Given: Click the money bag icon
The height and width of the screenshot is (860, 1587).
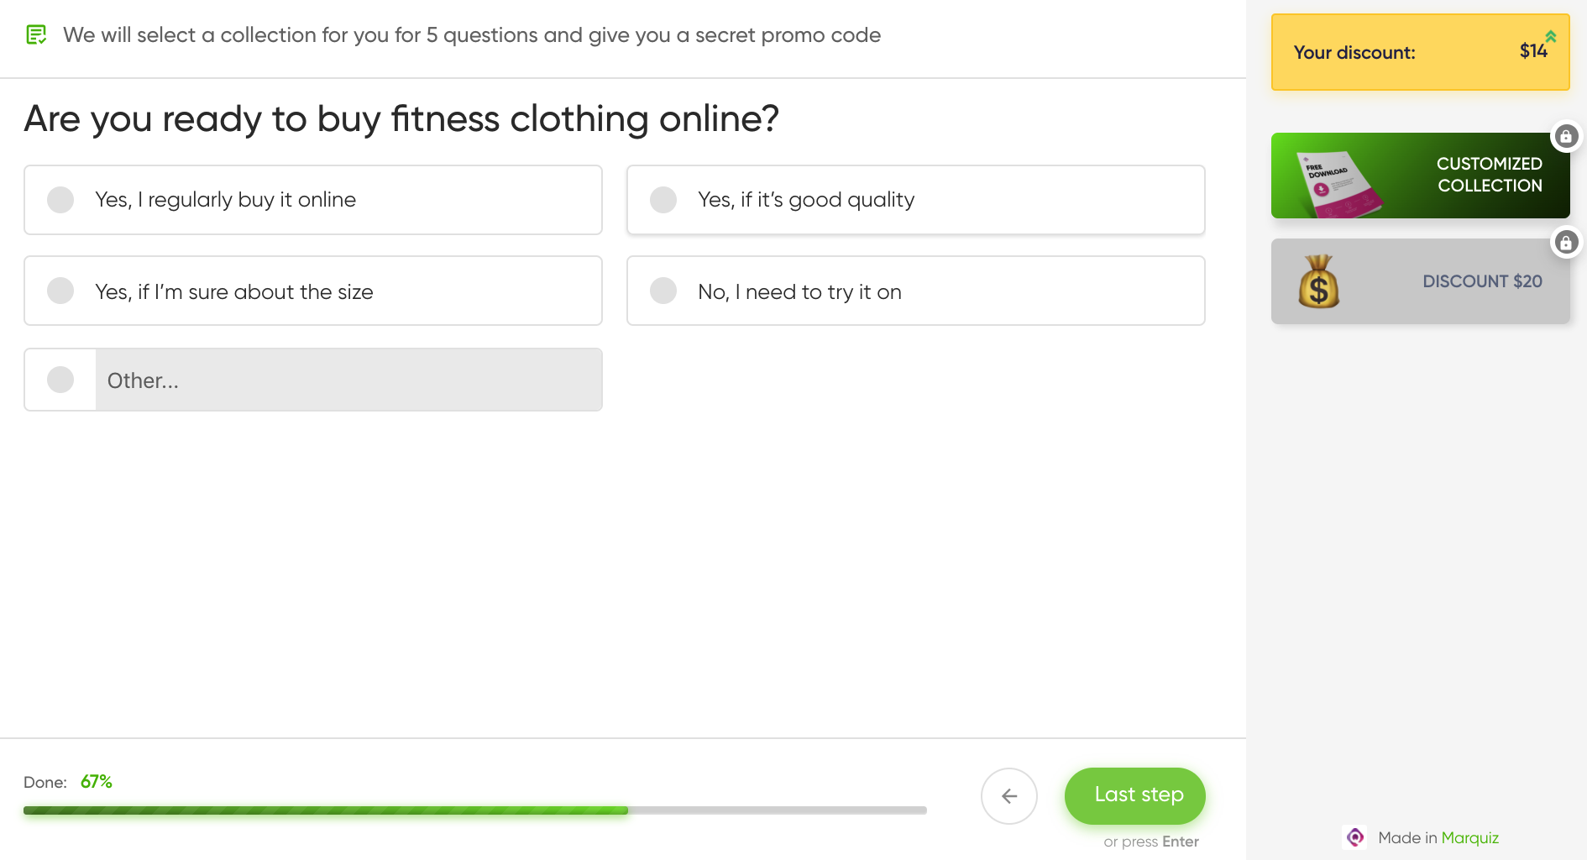Looking at the screenshot, I should (1318, 282).
